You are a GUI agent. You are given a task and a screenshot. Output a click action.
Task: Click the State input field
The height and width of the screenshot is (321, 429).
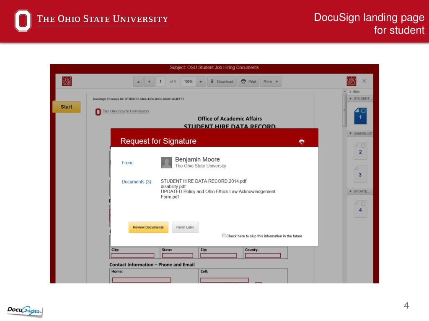178,255
